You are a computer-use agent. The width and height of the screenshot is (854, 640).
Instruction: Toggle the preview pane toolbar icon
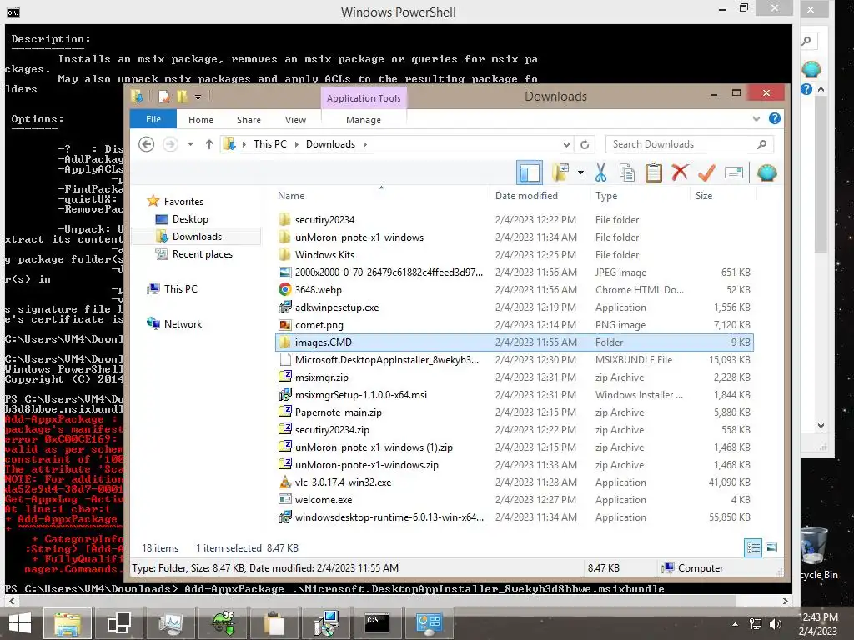coord(530,173)
